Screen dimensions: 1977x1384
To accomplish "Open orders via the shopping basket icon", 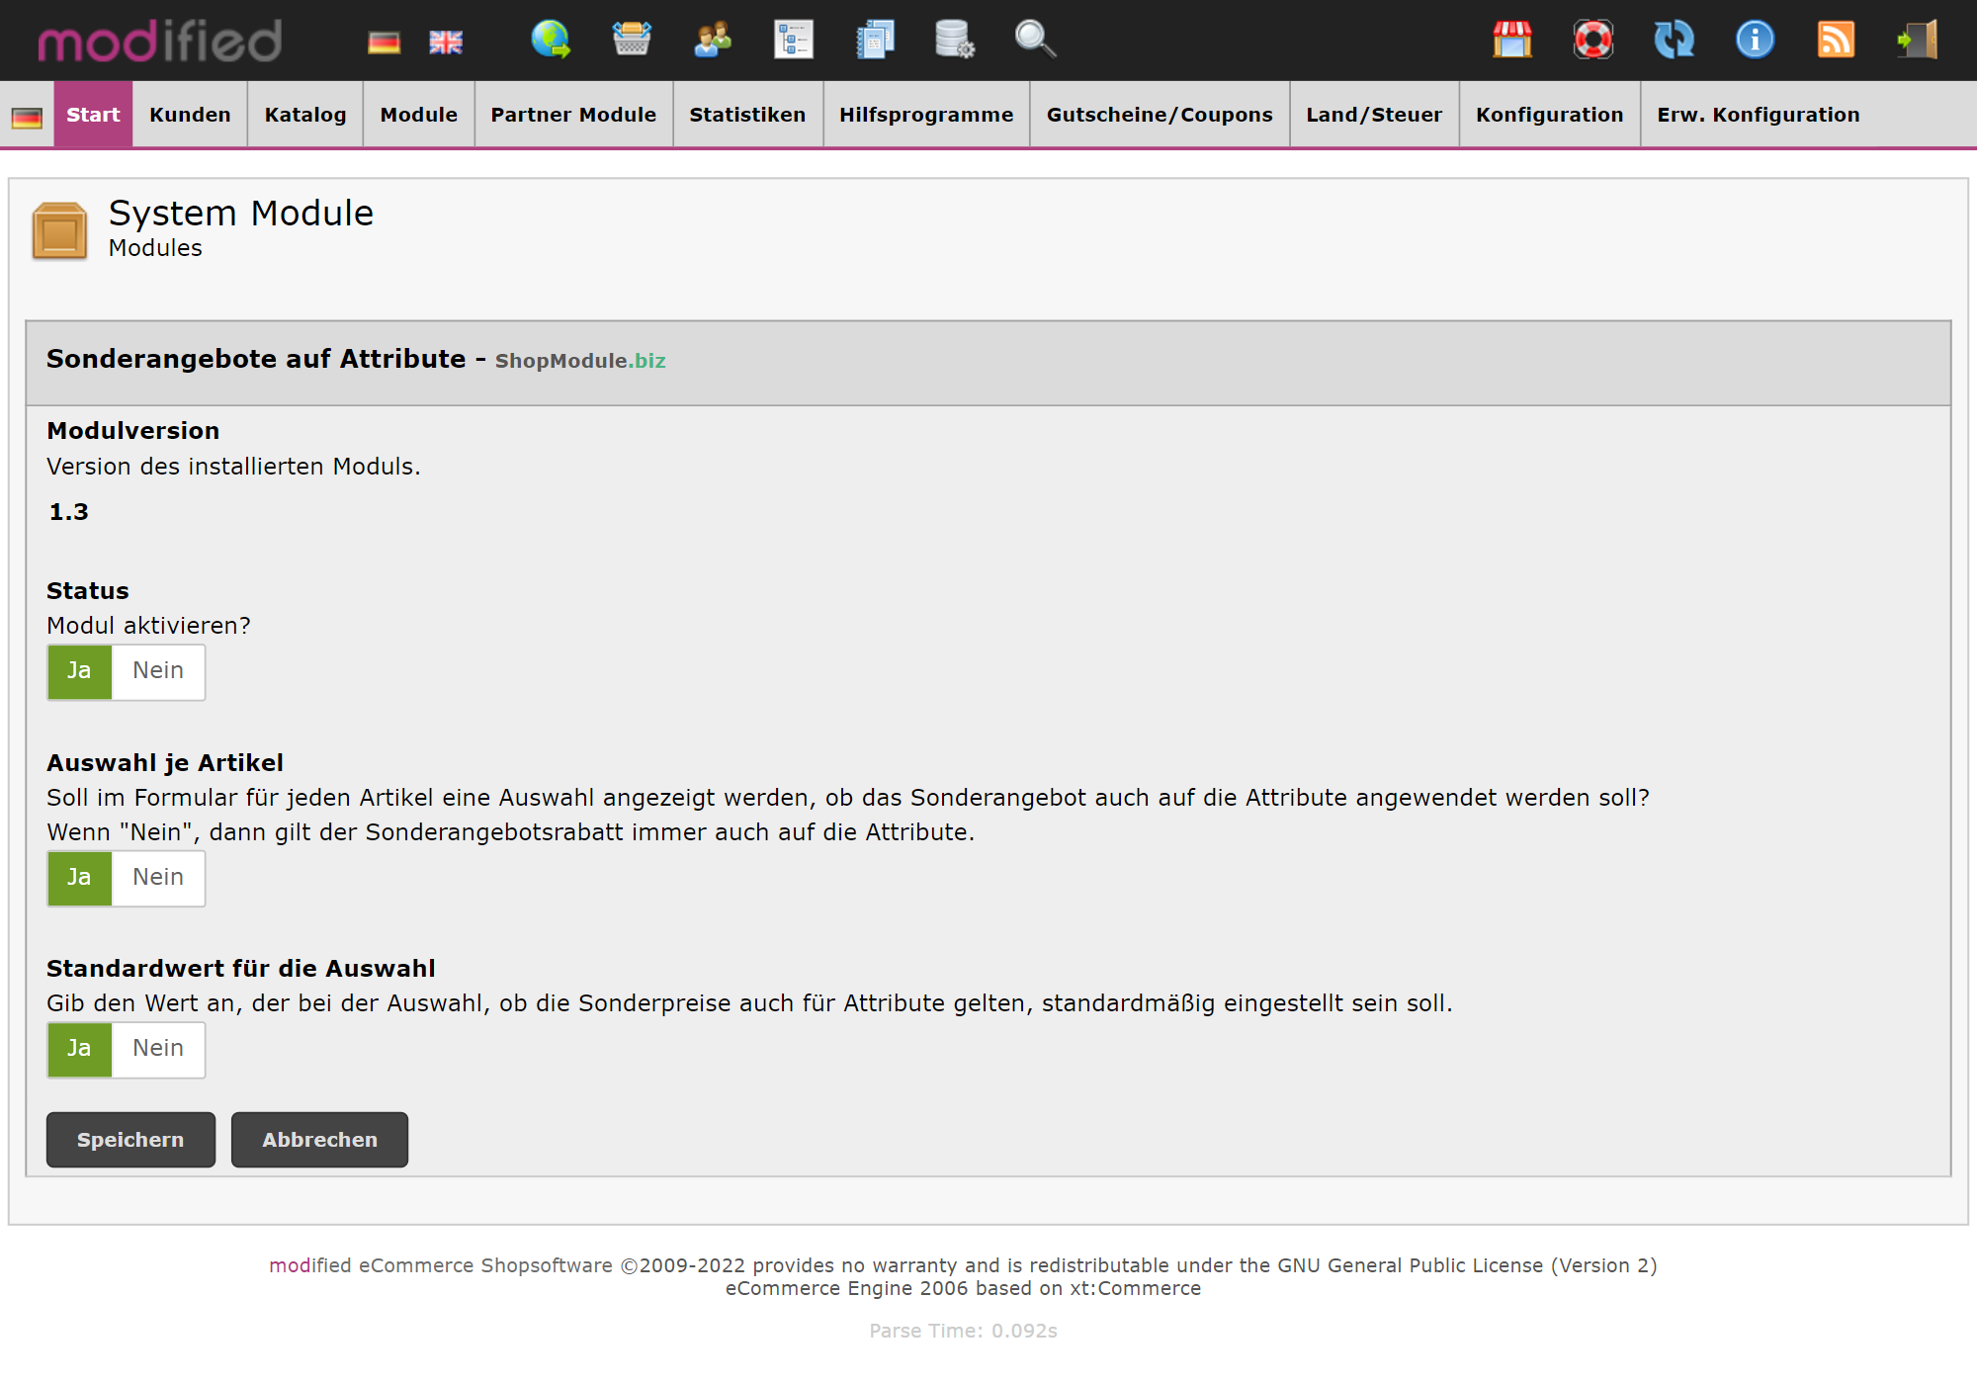I will coord(632,41).
